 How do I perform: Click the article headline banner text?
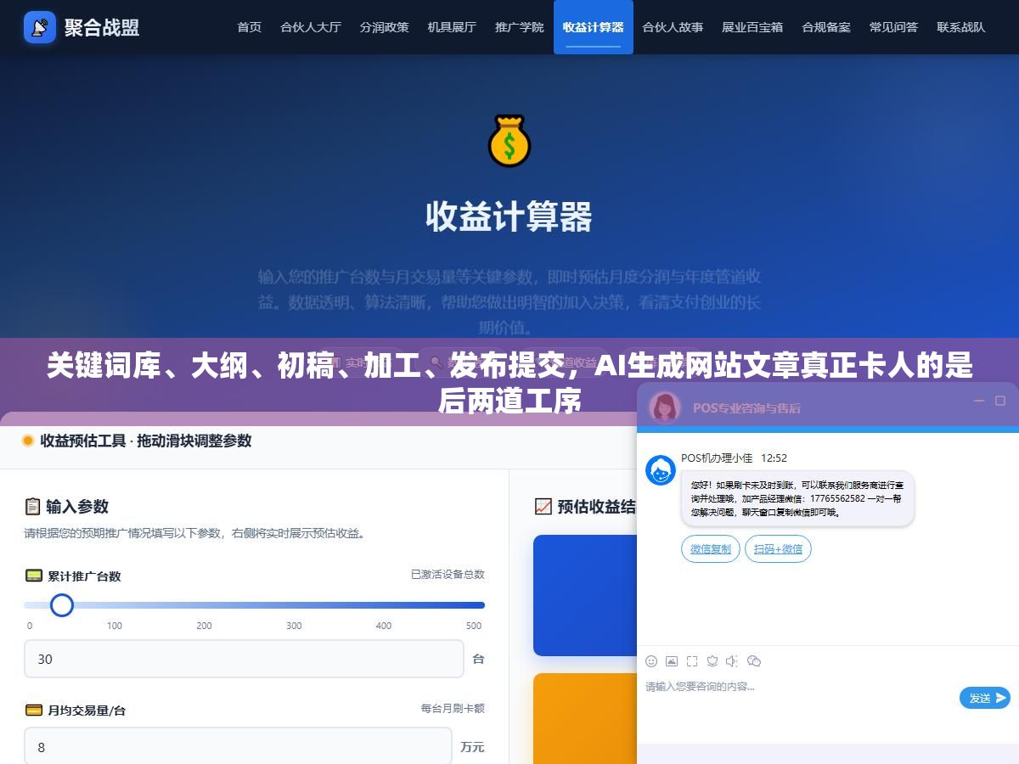[x=509, y=383]
